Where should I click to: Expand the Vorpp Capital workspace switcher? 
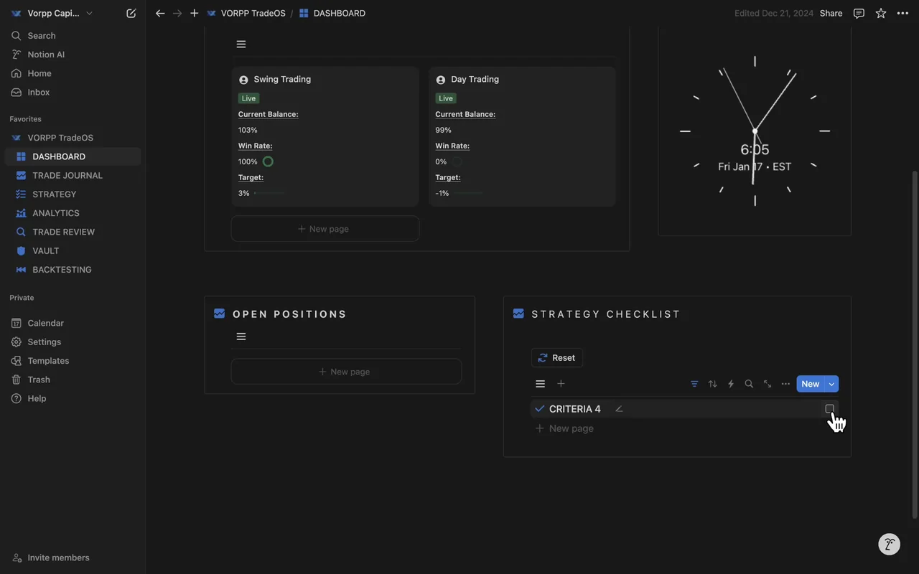click(52, 13)
